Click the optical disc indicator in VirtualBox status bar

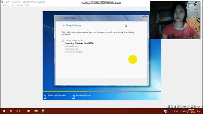[x=172, y=106]
